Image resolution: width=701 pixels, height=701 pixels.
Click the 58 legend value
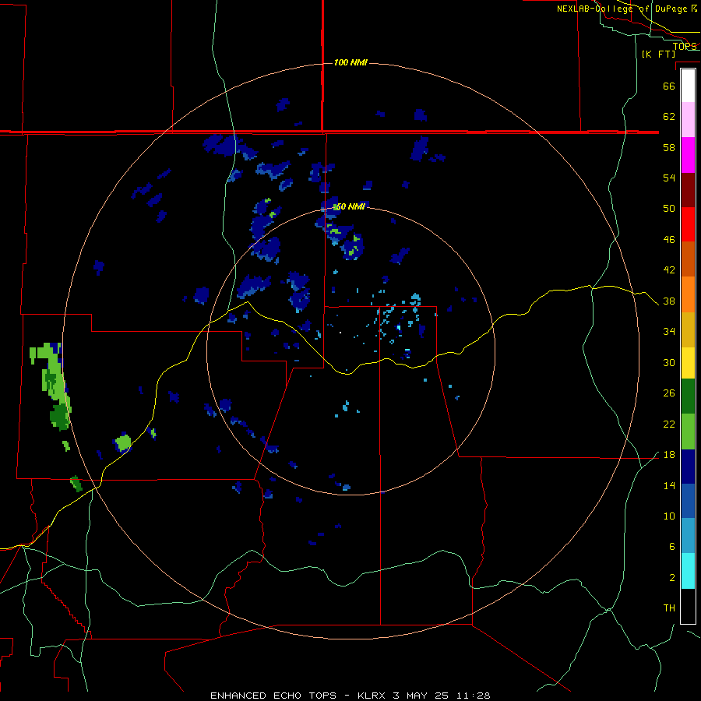[x=669, y=147]
